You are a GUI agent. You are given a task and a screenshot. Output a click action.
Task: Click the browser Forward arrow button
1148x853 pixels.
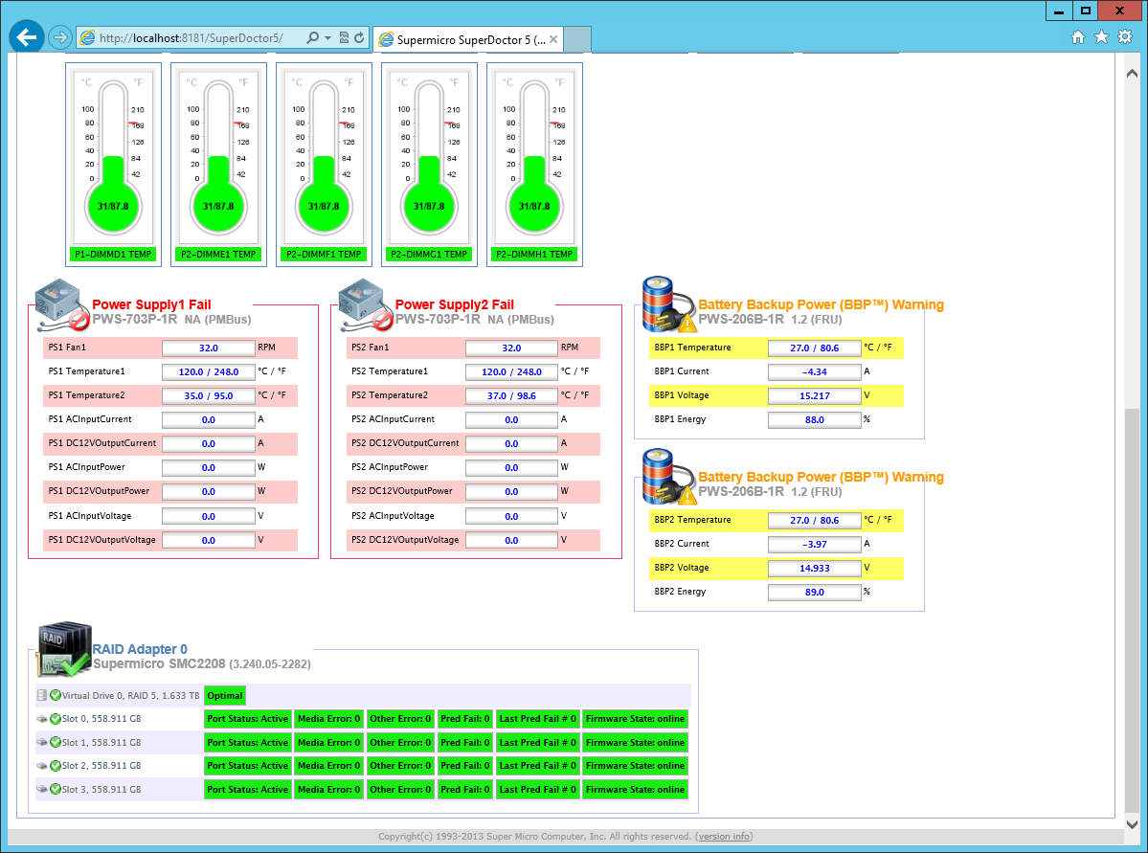[x=60, y=37]
